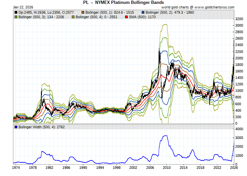Click the 3200 value on the price axis

tap(239, 19)
